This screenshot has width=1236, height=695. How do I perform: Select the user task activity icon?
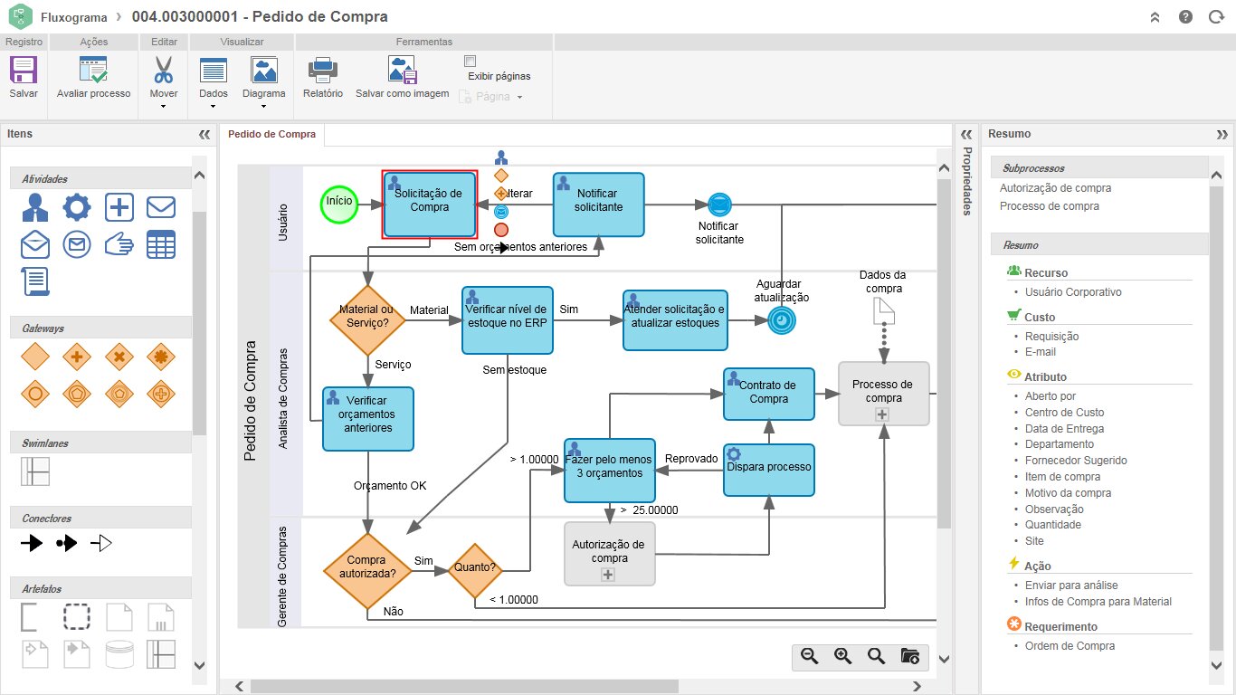(x=35, y=207)
